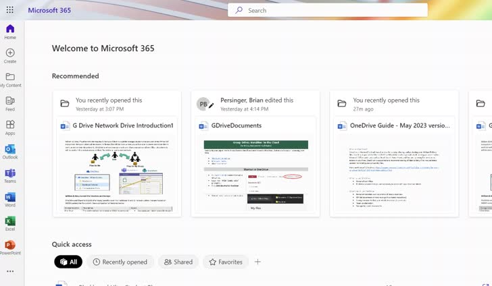Image resolution: width=492 pixels, height=286 pixels.
Task: Expand more apps ellipsis in sidebar
Action: point(10,271)
